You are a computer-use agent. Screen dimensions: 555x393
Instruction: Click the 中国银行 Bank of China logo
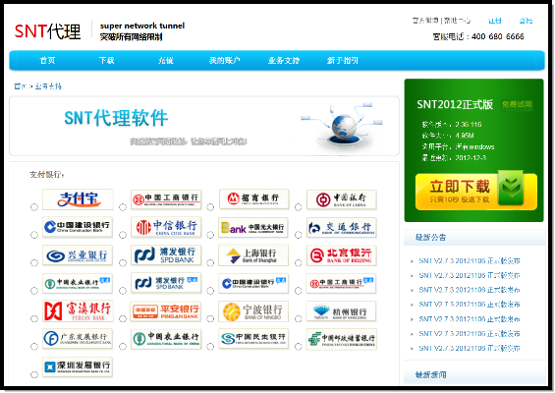[341, 199]
